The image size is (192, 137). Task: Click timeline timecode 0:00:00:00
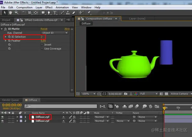(x=12, y=105)
